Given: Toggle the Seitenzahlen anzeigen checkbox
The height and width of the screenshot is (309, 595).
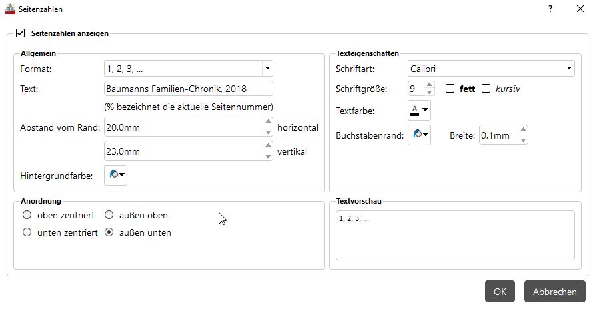Looking at the screenshot, I should tap(20, 32).
